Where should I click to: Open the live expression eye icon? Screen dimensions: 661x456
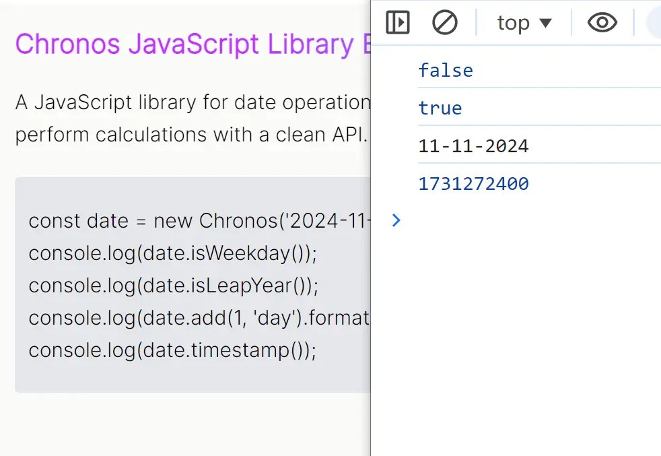tap(602, 23)
